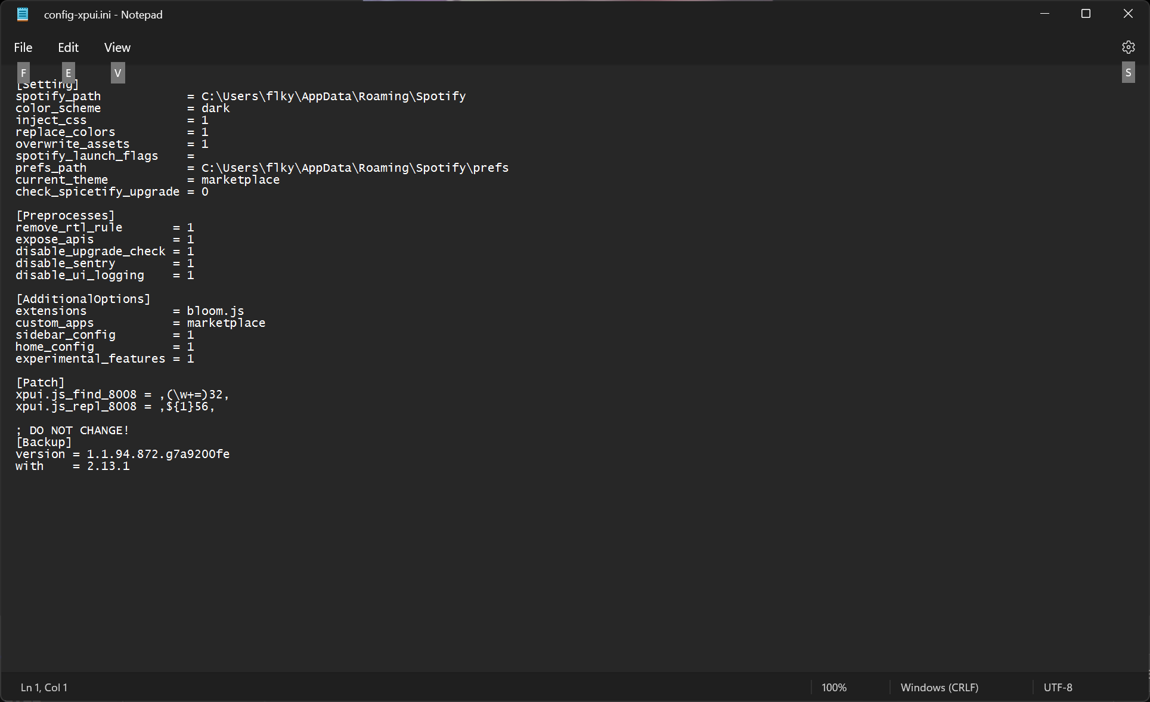Place cursor on the [Backup] section header

coord(44,442)
